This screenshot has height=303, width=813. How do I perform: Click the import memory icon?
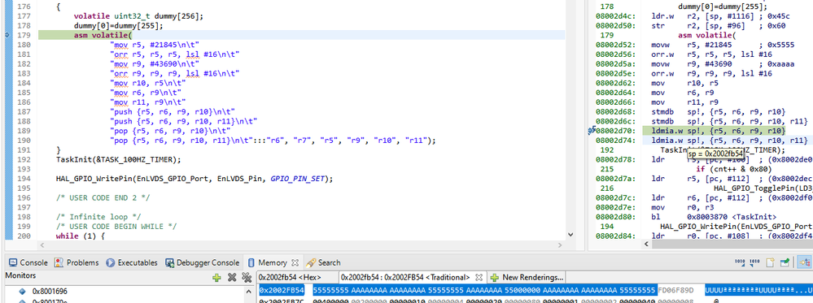(741, 262)
